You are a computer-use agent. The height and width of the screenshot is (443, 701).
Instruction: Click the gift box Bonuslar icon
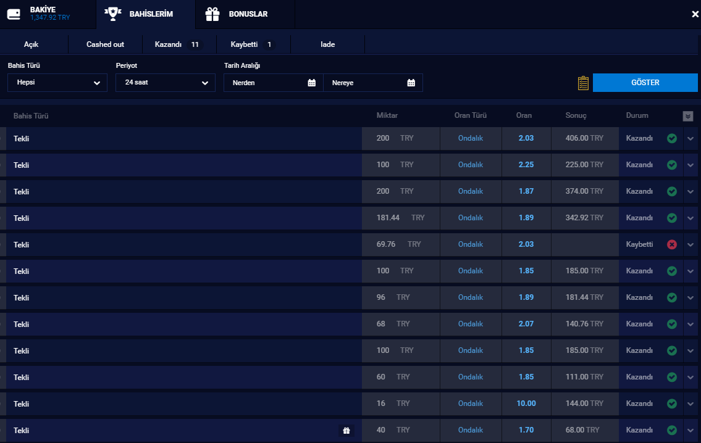tap(212, 14)
